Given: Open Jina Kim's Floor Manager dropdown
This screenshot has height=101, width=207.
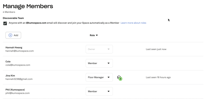Looking at the screenshot, I should click(99, 77).
